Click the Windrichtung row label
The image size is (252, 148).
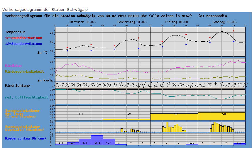point(17,86)
